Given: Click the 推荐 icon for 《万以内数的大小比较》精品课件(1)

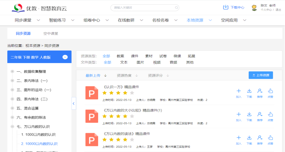Looking at the screenshot, I should pyautogui.click(x=260, y=114).
